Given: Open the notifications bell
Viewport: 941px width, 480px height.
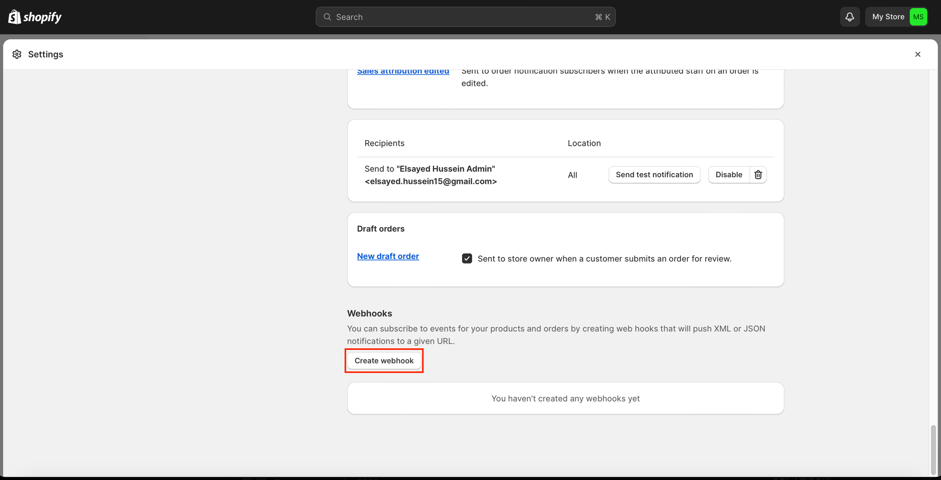Looking at the screenshot, I should 849,17.
